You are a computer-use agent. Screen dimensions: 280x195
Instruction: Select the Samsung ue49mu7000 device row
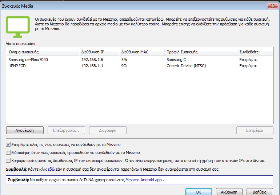click(x=140, y=60)
